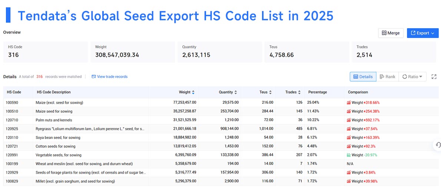Screen dimensions: 441x189
Task: Select HS code 120721 cell
Action: (x=11, y=146)
